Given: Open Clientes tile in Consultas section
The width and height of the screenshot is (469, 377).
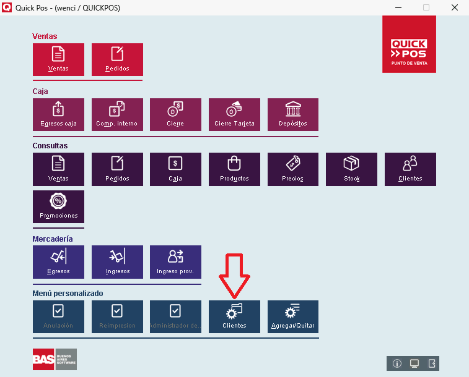Looking at the screenshot, I should click(410, 169).
